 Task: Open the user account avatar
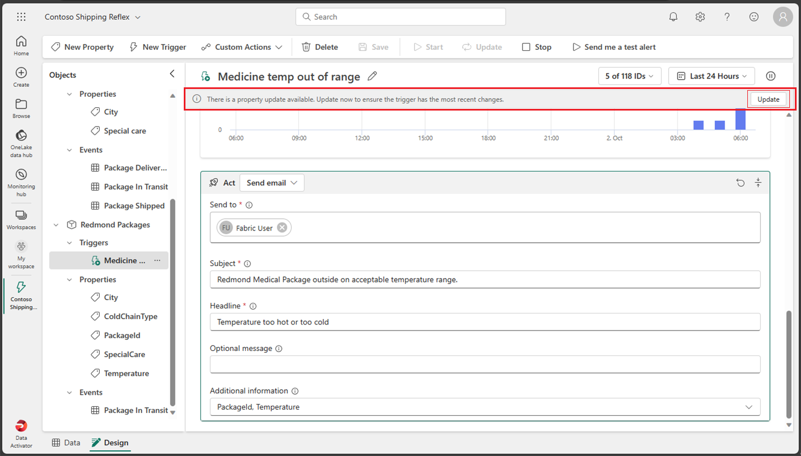tap(783, 17)
